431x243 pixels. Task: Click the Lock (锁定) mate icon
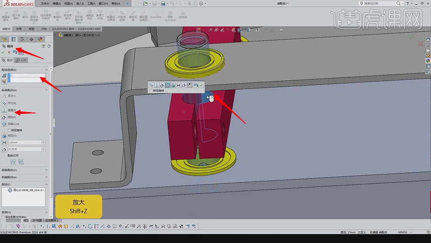pyautogui.click(x=4, y=135)
